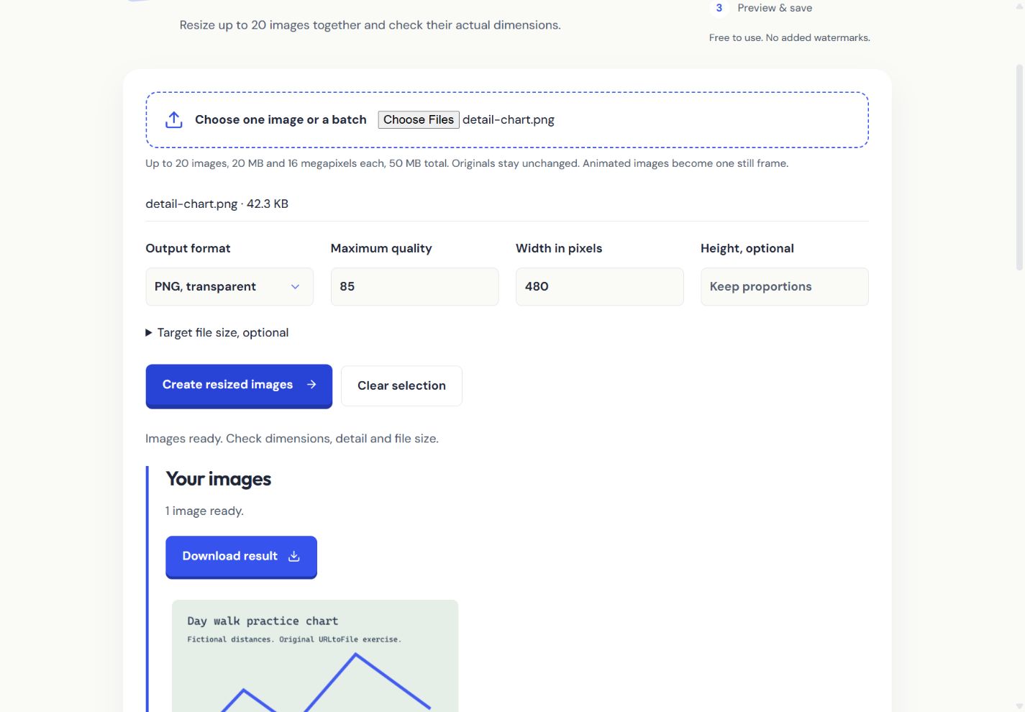Image resolution: width=1025 pixels, height=712 pixels.
Task: Click the Clear selection button
Action: (401, 385)
